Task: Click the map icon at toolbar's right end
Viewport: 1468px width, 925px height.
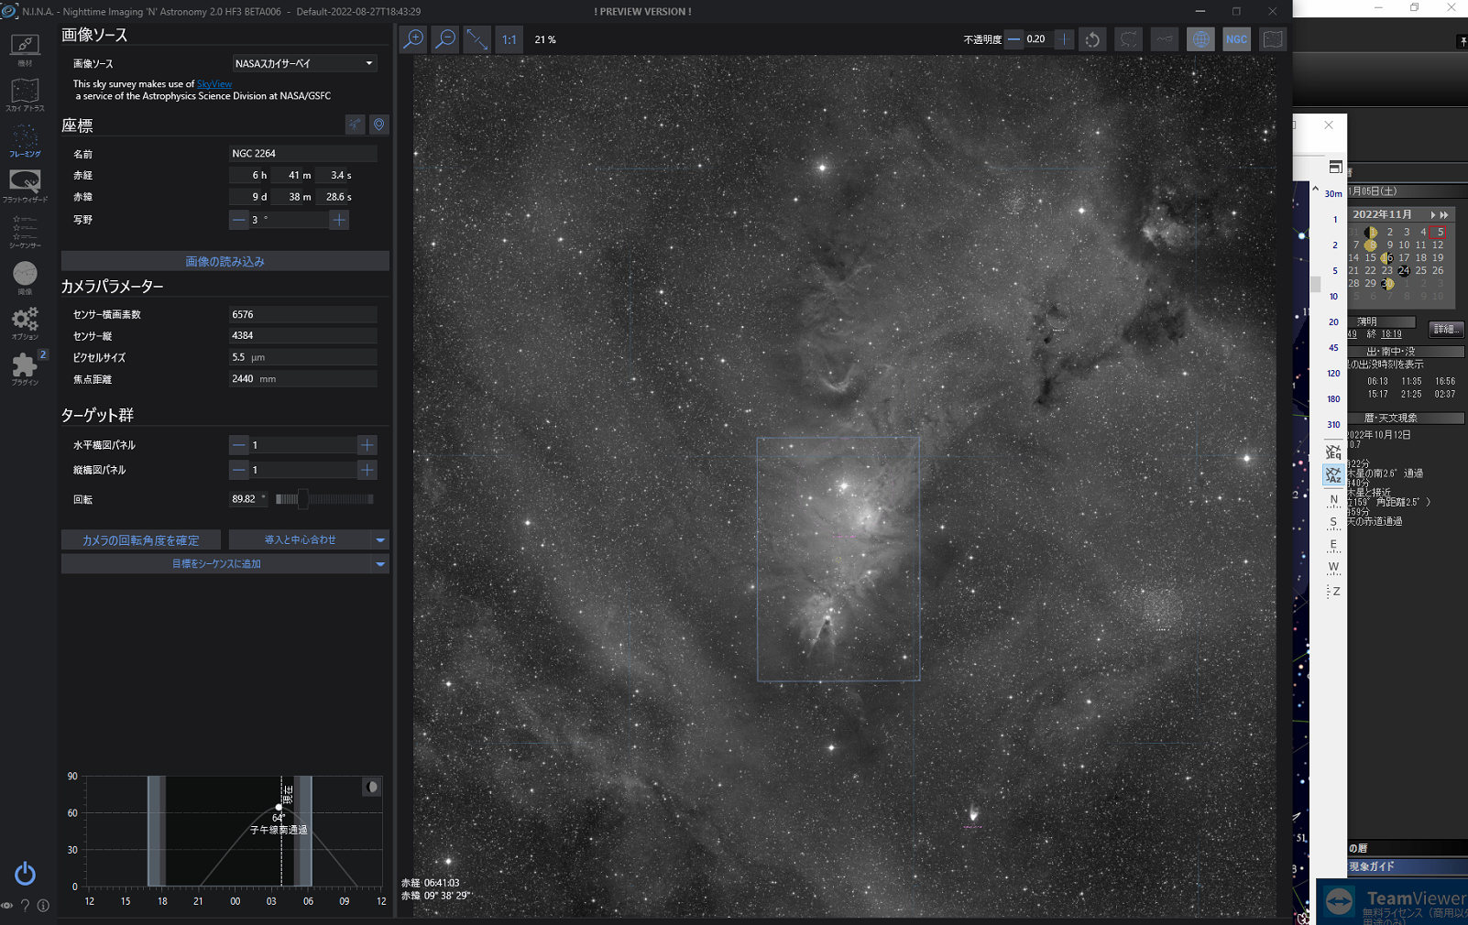Action: tap(1273, 39)
